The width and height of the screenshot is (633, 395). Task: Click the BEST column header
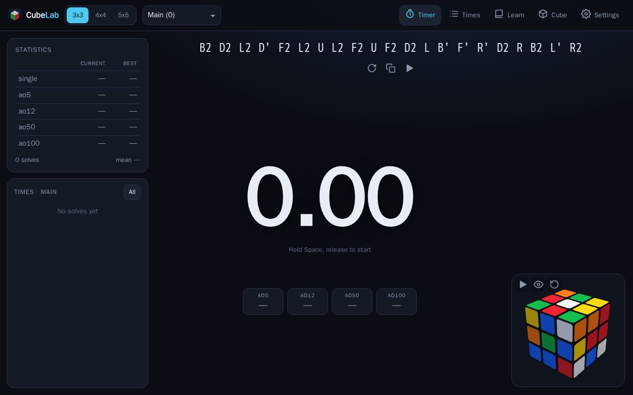point(130,64)
